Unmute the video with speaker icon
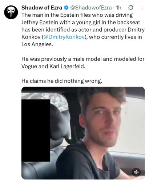Screen dimensions: 149x182 (x=136, y=172)
